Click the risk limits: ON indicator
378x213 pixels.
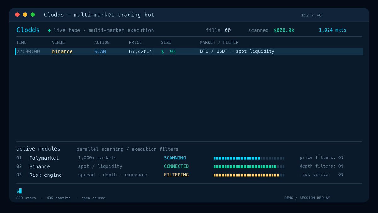(322, 175)
